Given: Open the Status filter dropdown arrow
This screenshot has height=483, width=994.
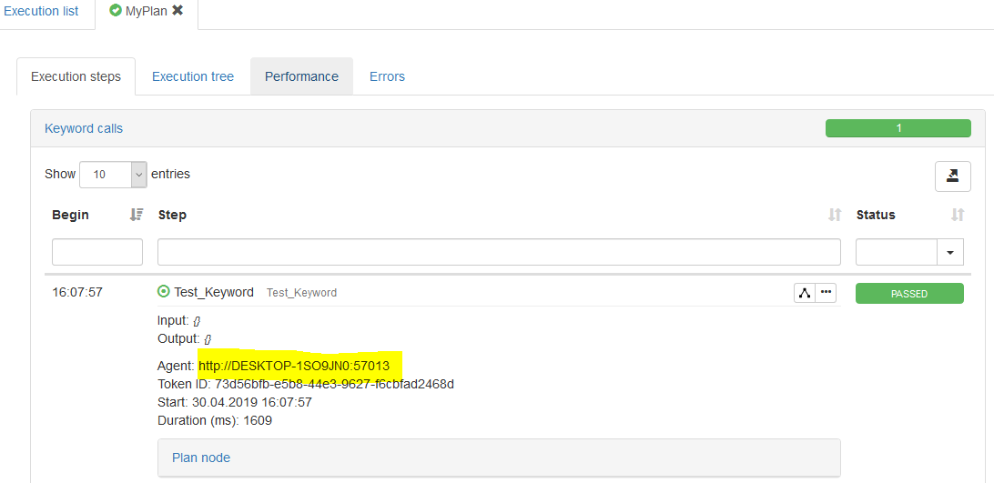Looking at the screenshot, I should tap(950, 252).
